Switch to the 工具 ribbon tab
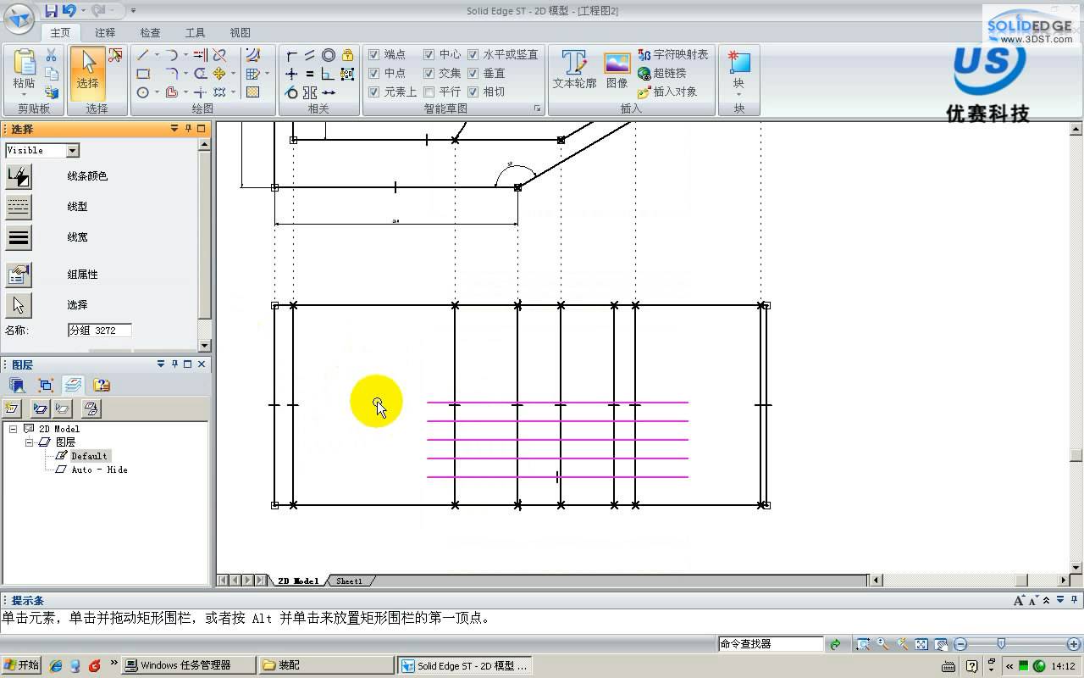The width and height of the screenshot is (1084, 678). (x=195, y=33)
